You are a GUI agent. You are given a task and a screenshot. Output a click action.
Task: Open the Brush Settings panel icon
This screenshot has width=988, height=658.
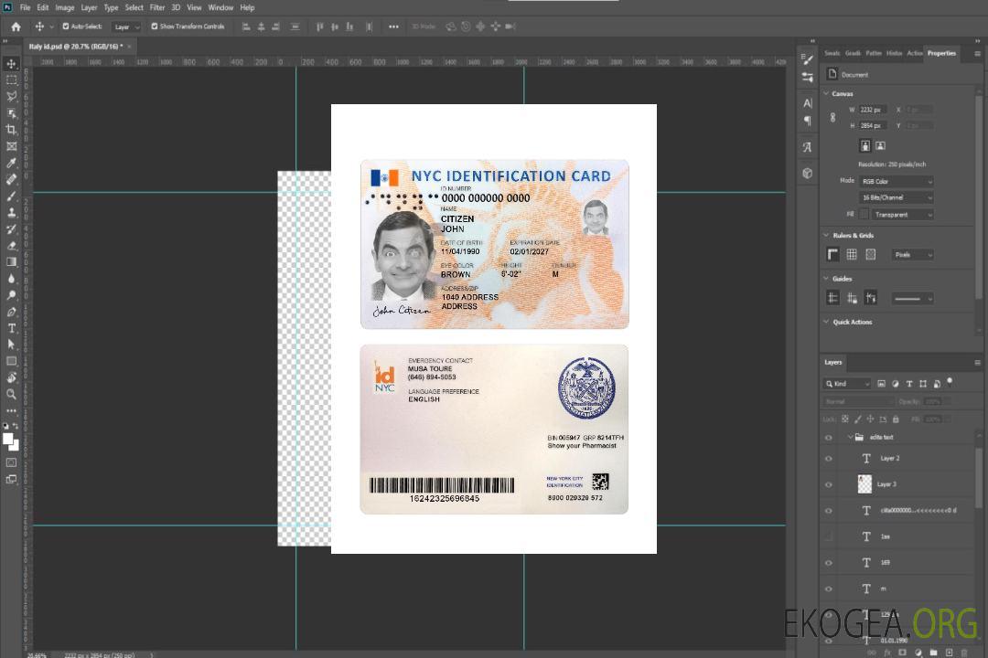pos(807,59)
